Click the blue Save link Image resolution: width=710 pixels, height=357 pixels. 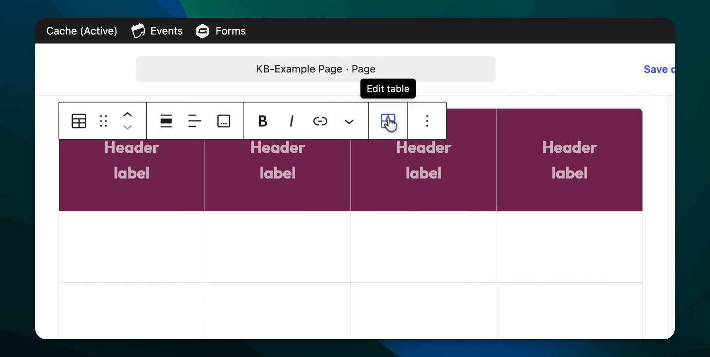(x=659, y=69)
